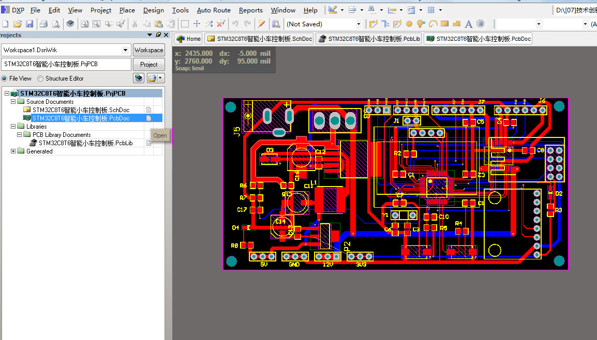This screenshot has height=340, width=597.
Task: Start interactive routing tool
Action: (374, 24)
